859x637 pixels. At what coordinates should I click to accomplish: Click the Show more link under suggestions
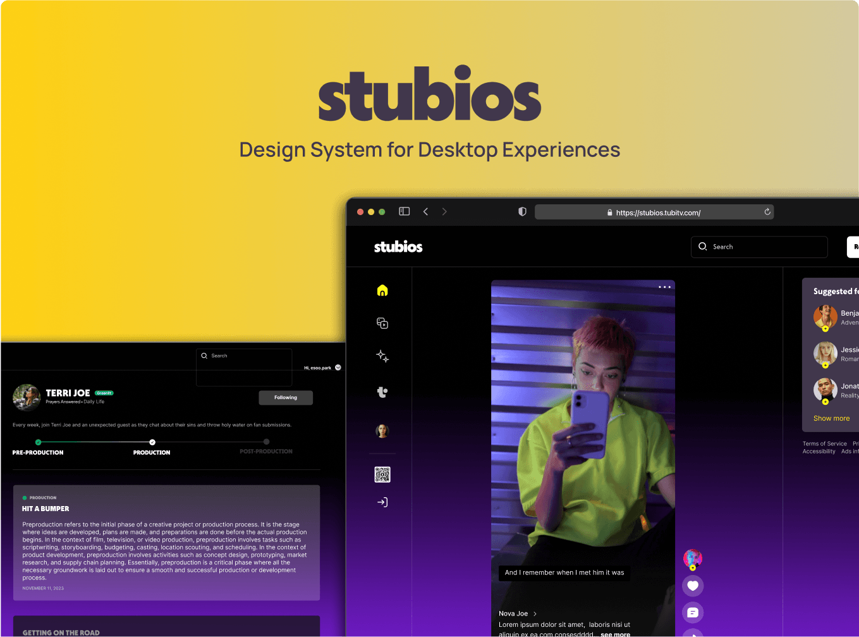click(x=831, y=418)
